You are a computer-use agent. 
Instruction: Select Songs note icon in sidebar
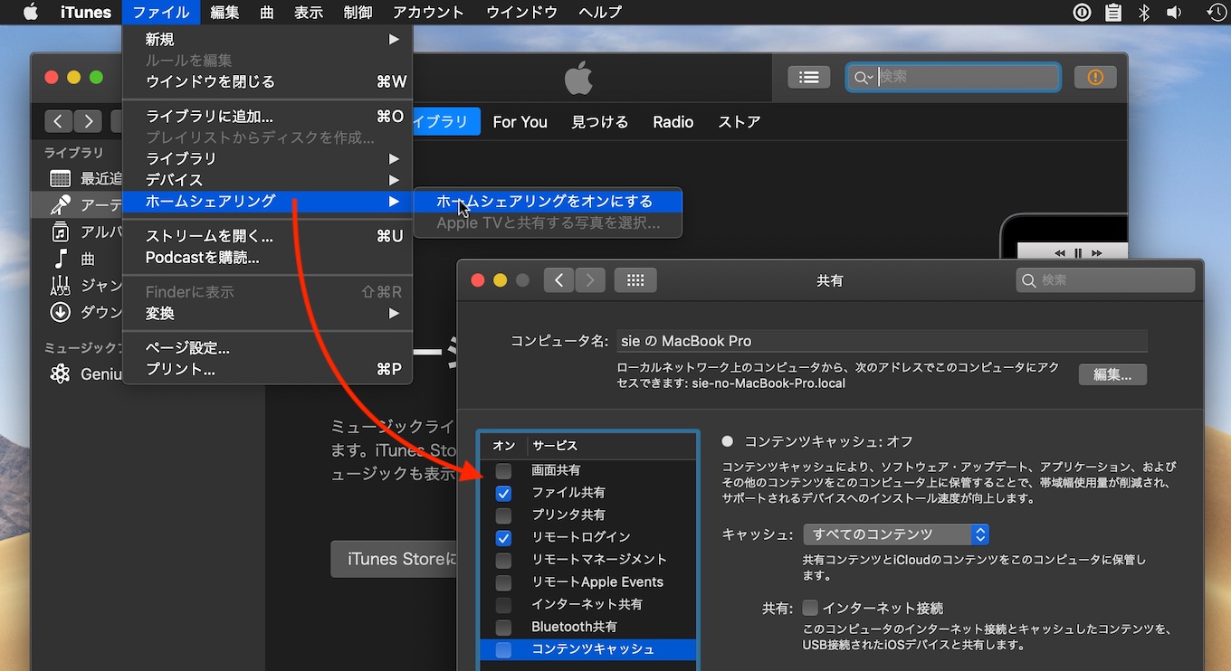coord(60,258)
